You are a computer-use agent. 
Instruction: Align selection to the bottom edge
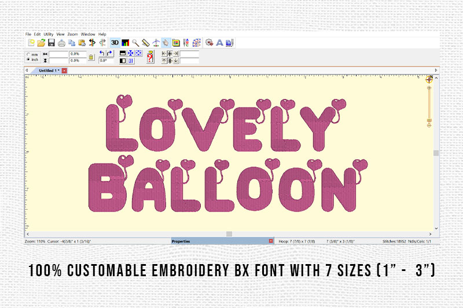(176, 61)
